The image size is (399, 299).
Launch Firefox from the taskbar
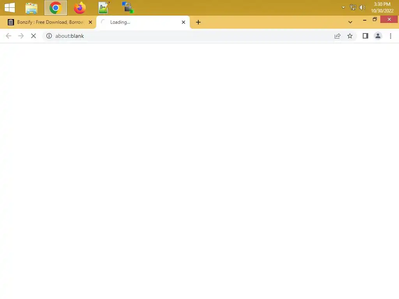pyautogui.click(x=79, y=8)
